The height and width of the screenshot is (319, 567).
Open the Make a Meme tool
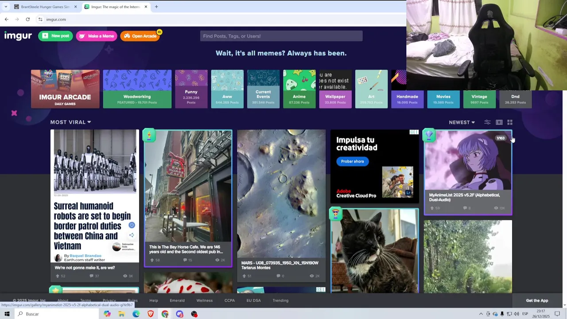pos(96,36)
